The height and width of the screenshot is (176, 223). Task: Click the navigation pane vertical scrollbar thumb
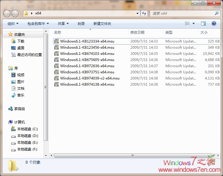(46, 87)
